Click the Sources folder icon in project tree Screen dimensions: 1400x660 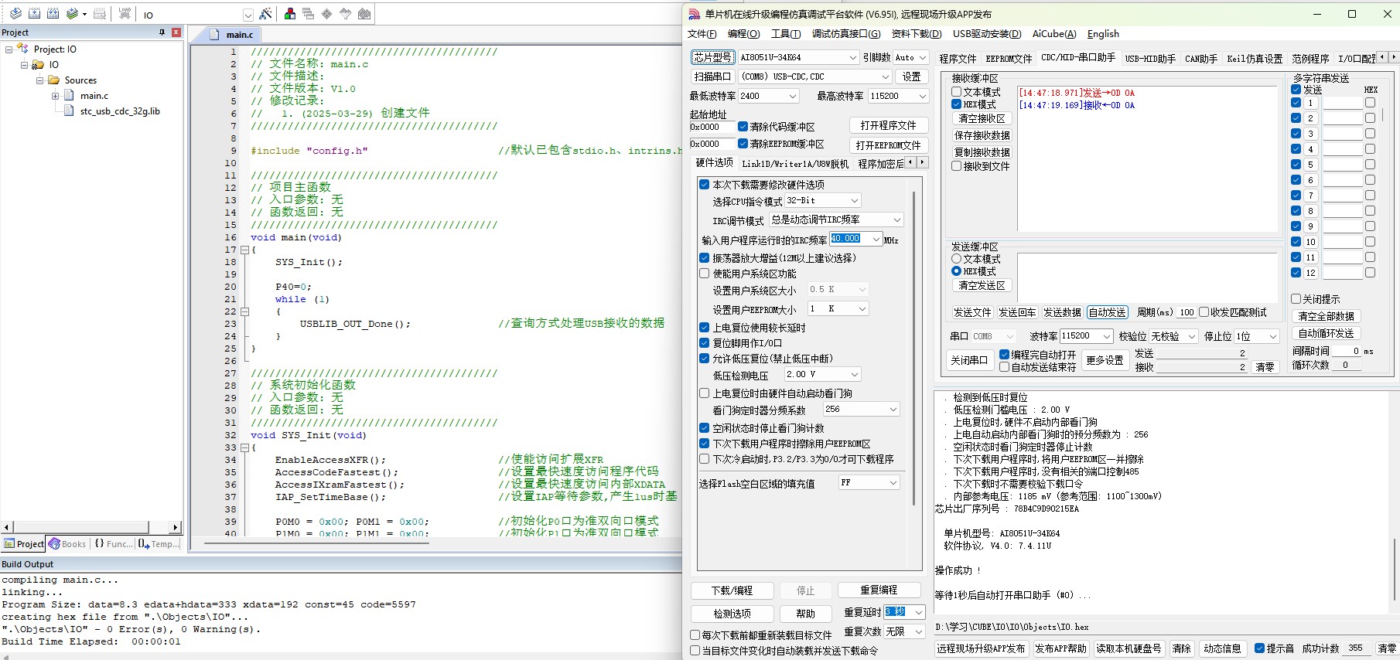pos(54,80)
